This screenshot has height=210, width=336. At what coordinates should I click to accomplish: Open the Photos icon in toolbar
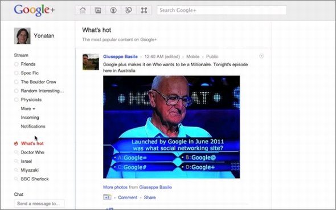tap(98, 10)
